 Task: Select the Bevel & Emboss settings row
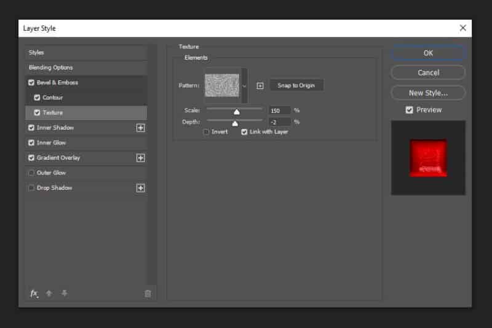click(x=86, y=83)
